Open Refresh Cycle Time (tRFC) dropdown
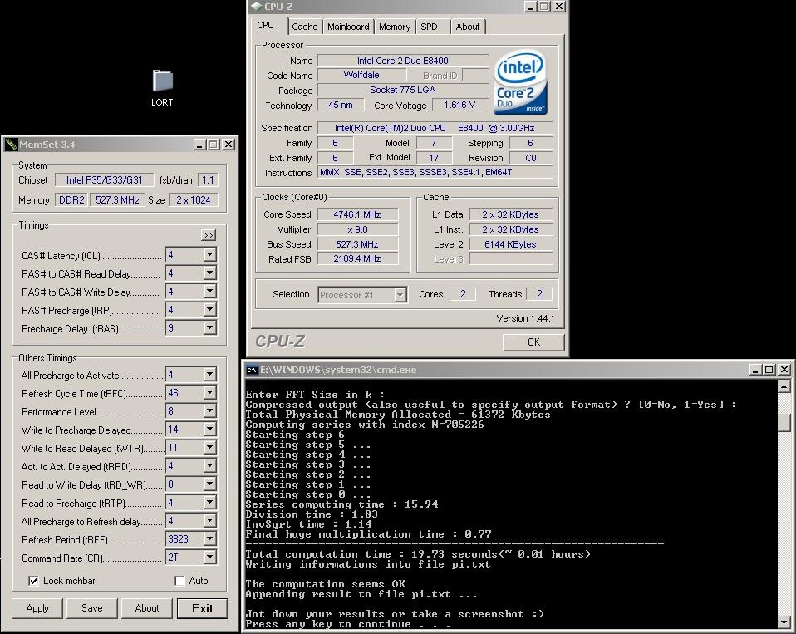The width and height of the screenshot is (796, 634). point(209,393)
